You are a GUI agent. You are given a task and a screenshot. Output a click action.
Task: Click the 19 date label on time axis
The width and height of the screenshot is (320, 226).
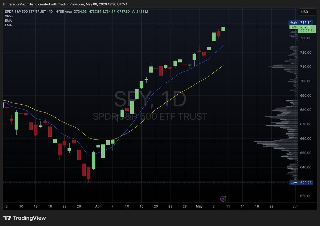click(257, 206)
